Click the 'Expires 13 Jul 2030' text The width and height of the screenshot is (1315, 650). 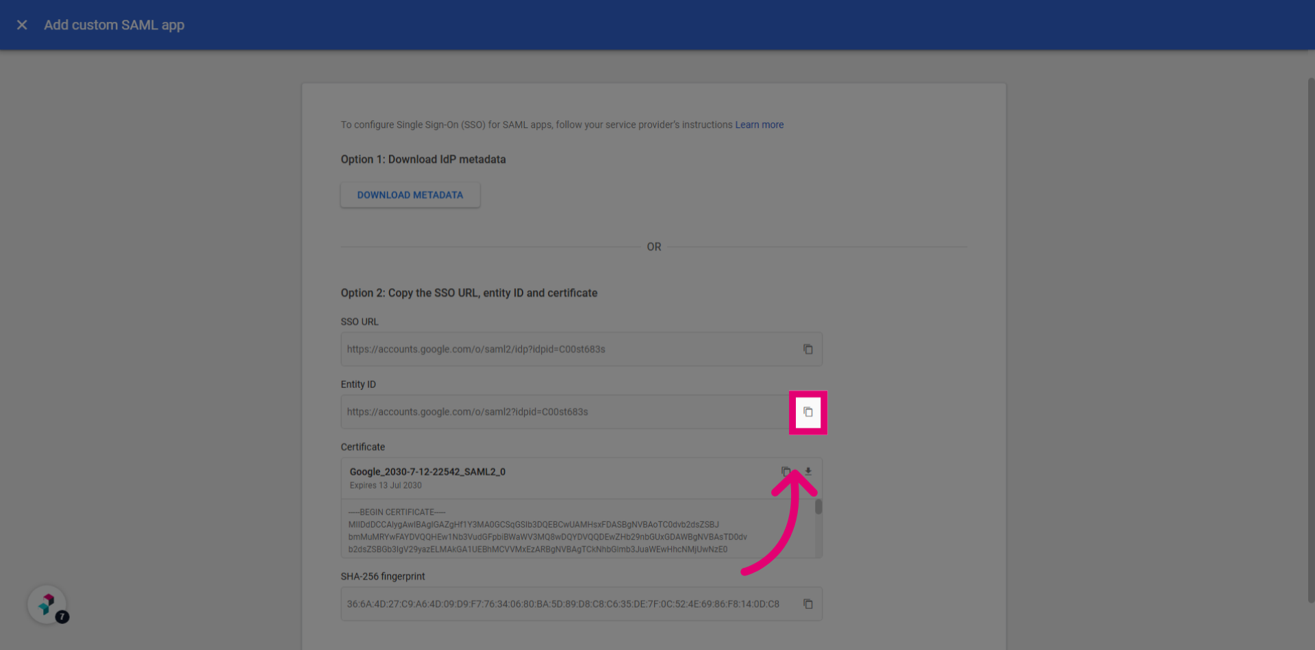[386, 486]
